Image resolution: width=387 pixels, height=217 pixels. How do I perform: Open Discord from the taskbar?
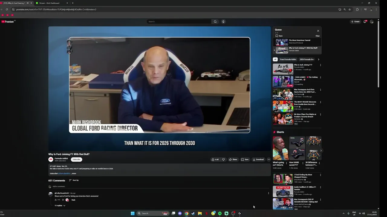[x=180, y=213]
